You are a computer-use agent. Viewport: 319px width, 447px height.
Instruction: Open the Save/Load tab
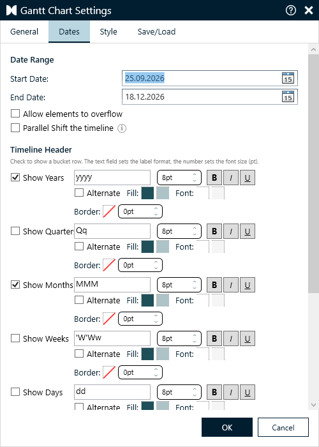click(x=156, y=32)
